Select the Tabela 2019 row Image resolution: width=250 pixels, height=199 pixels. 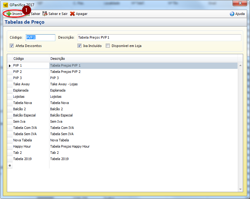pyautogui.click(x=22, y=159)
